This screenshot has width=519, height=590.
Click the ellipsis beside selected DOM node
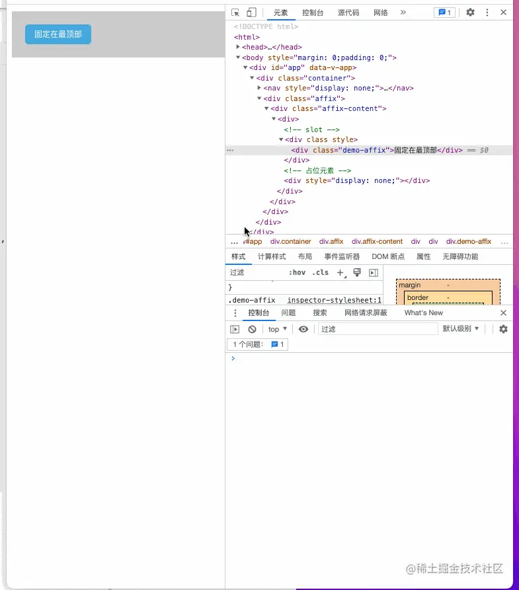[x=230, y=150]
